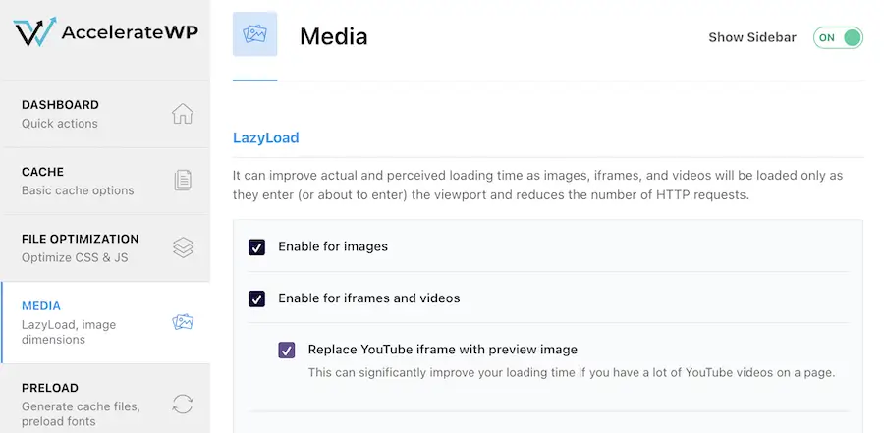Click the Show Sidebar label
This screenshot has height=433, width=884.
pos(752,37)
